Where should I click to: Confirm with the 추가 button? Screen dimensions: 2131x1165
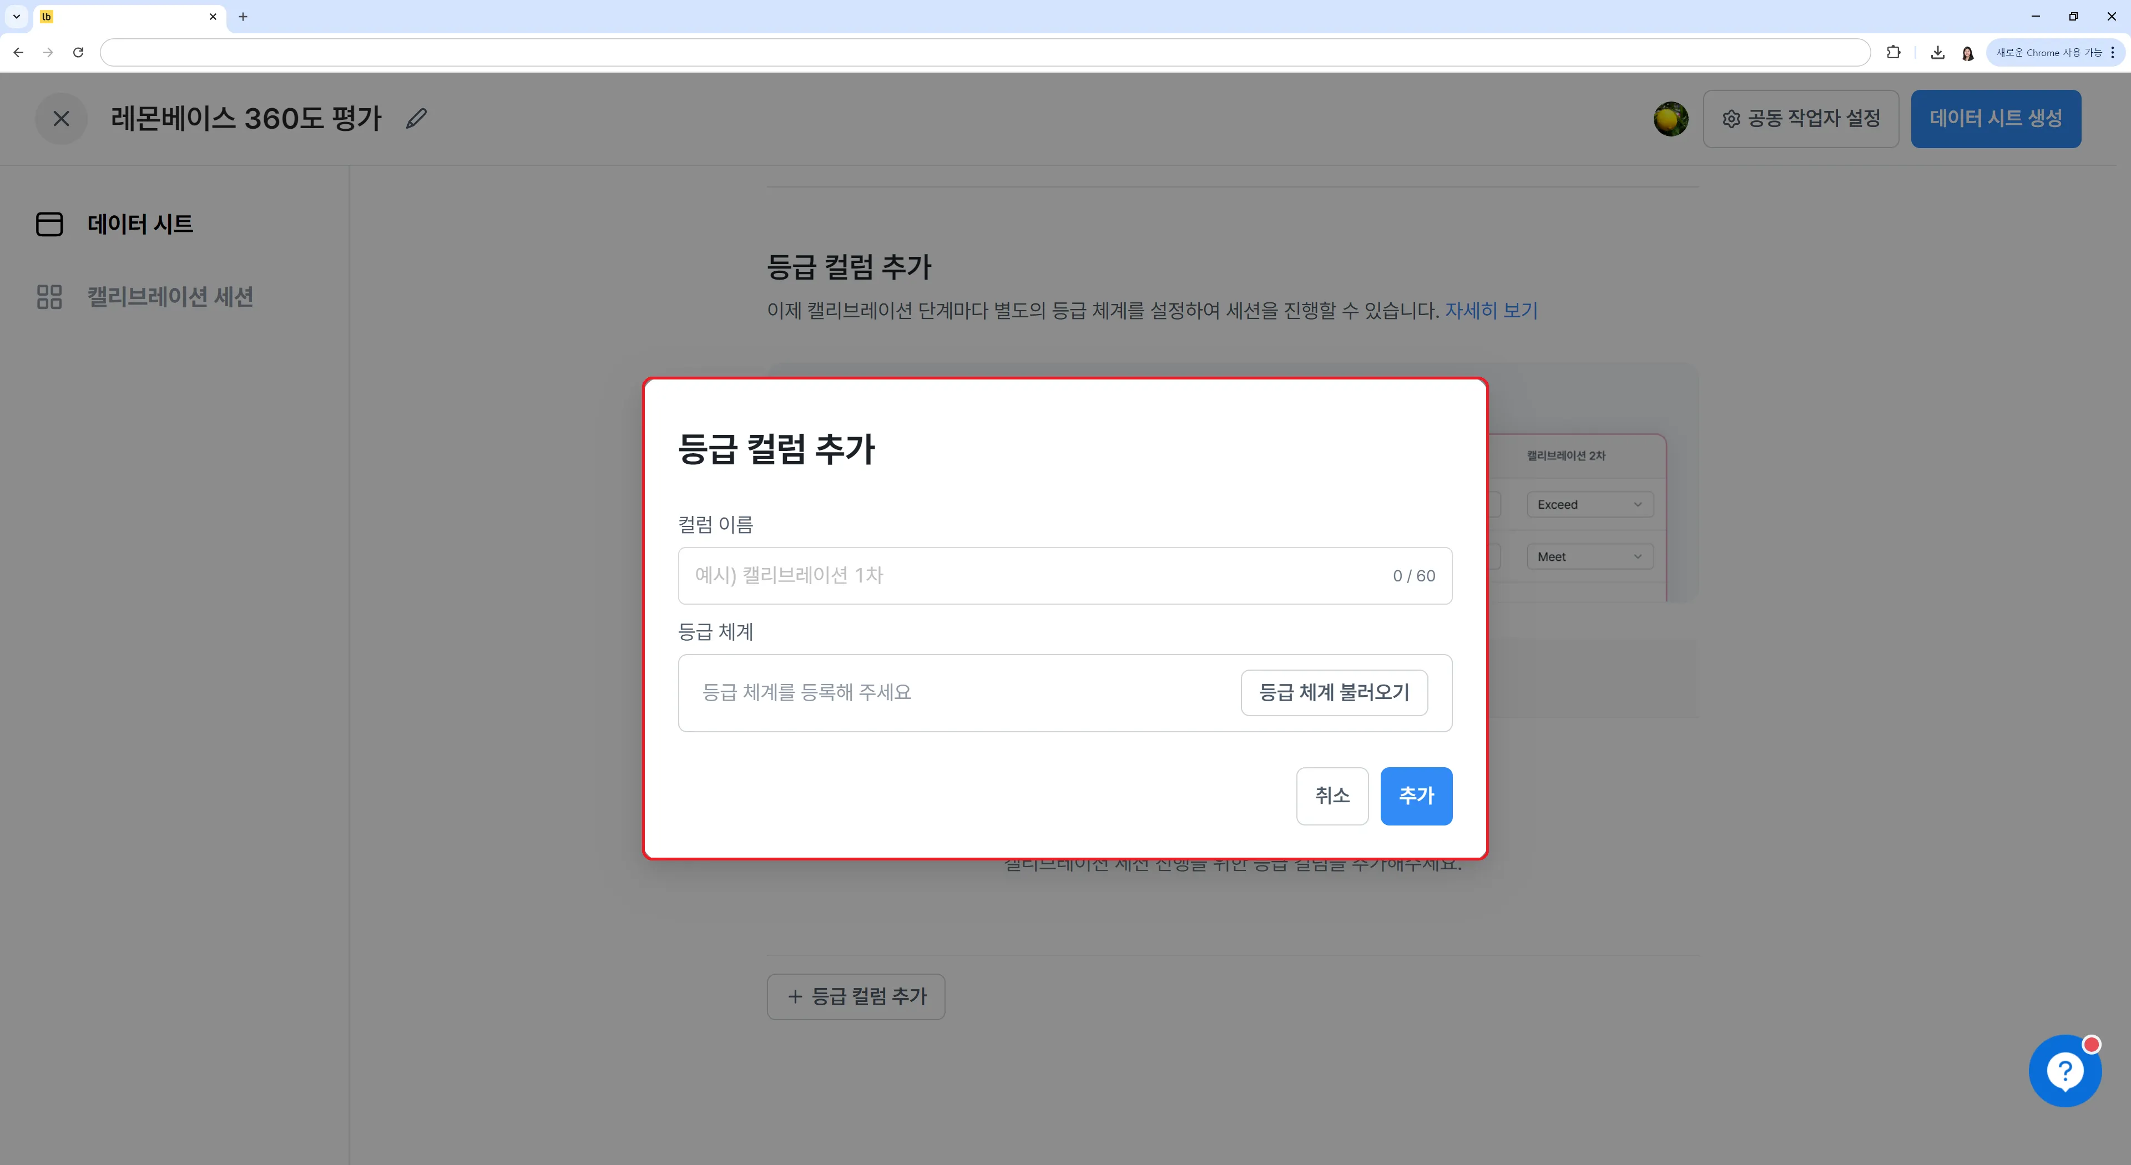(1416, 796)
